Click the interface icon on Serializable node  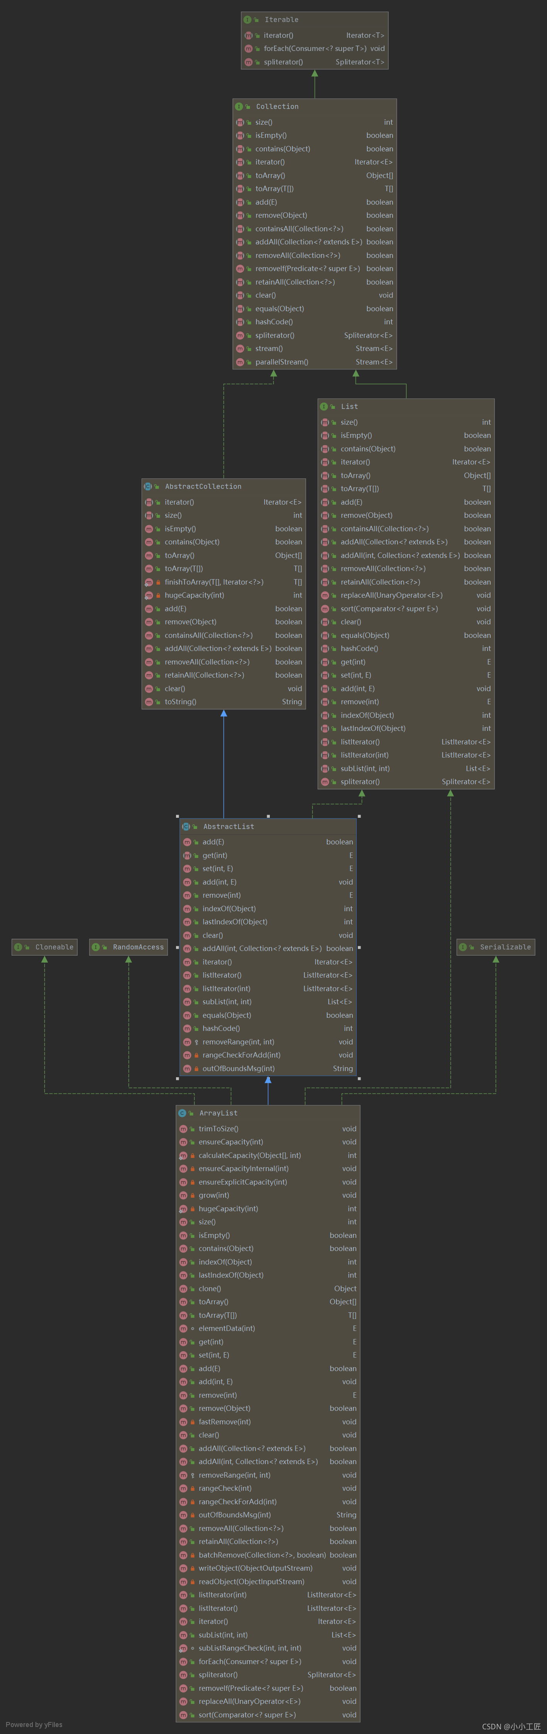pyautogui.click(x=463, y=947)
